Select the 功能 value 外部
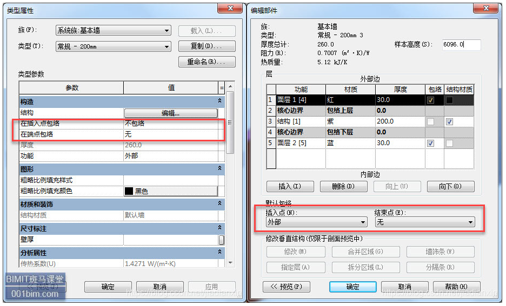 171,156
